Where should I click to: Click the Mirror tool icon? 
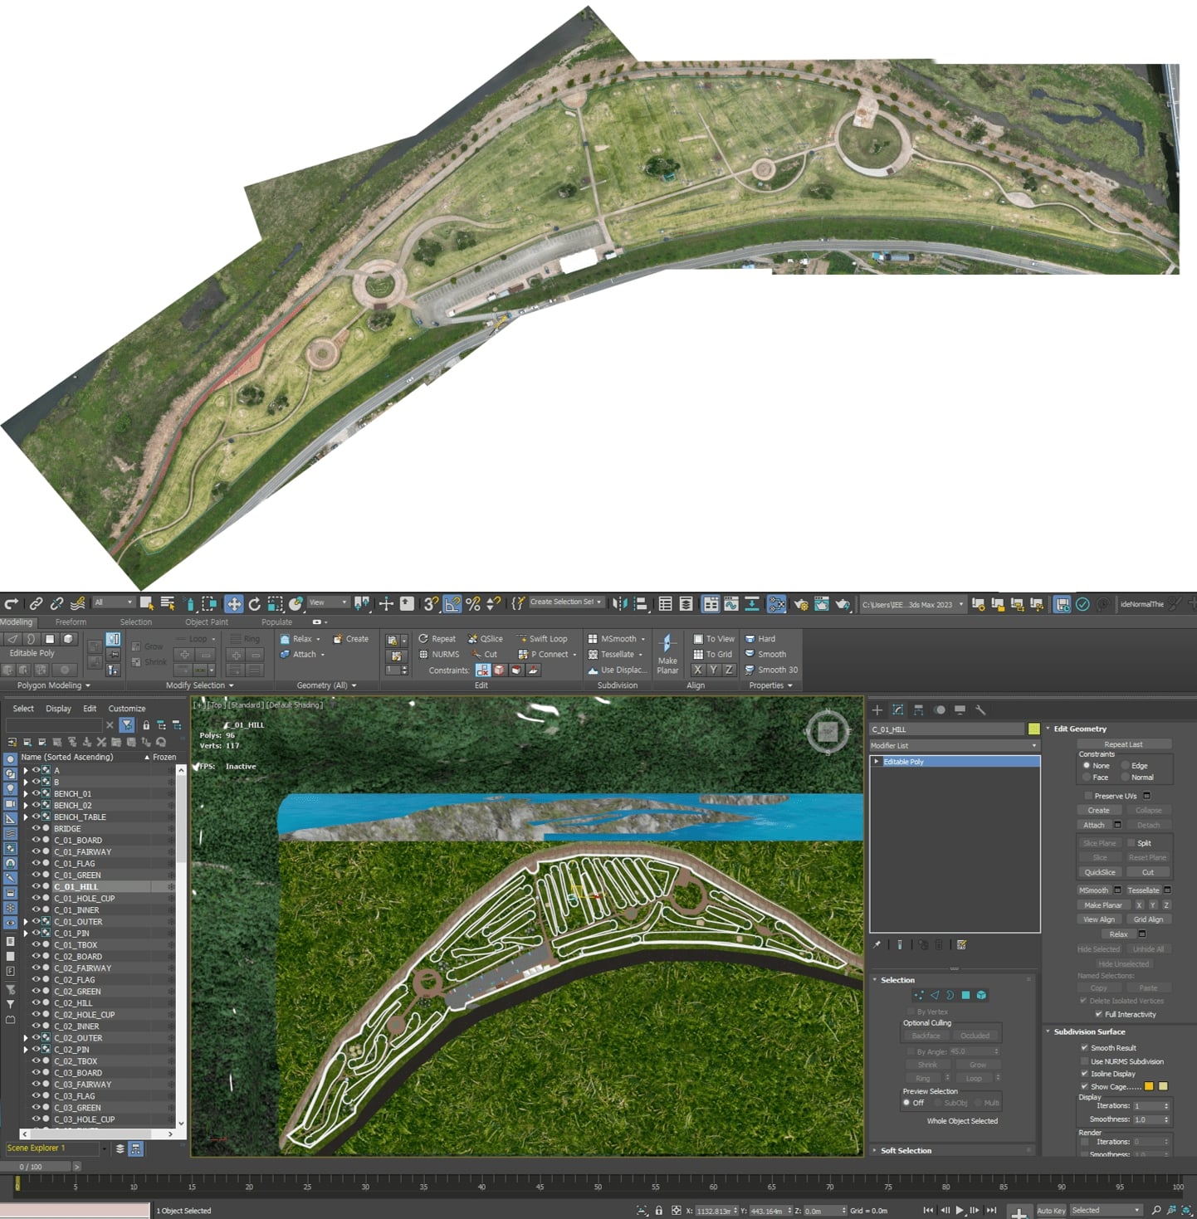pos(619,604)
